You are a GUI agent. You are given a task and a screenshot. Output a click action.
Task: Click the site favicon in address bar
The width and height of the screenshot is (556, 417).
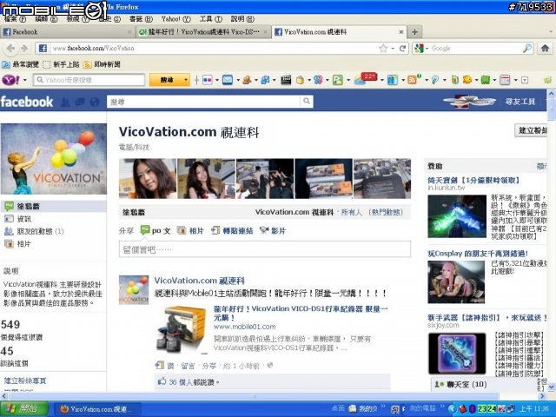43,49
